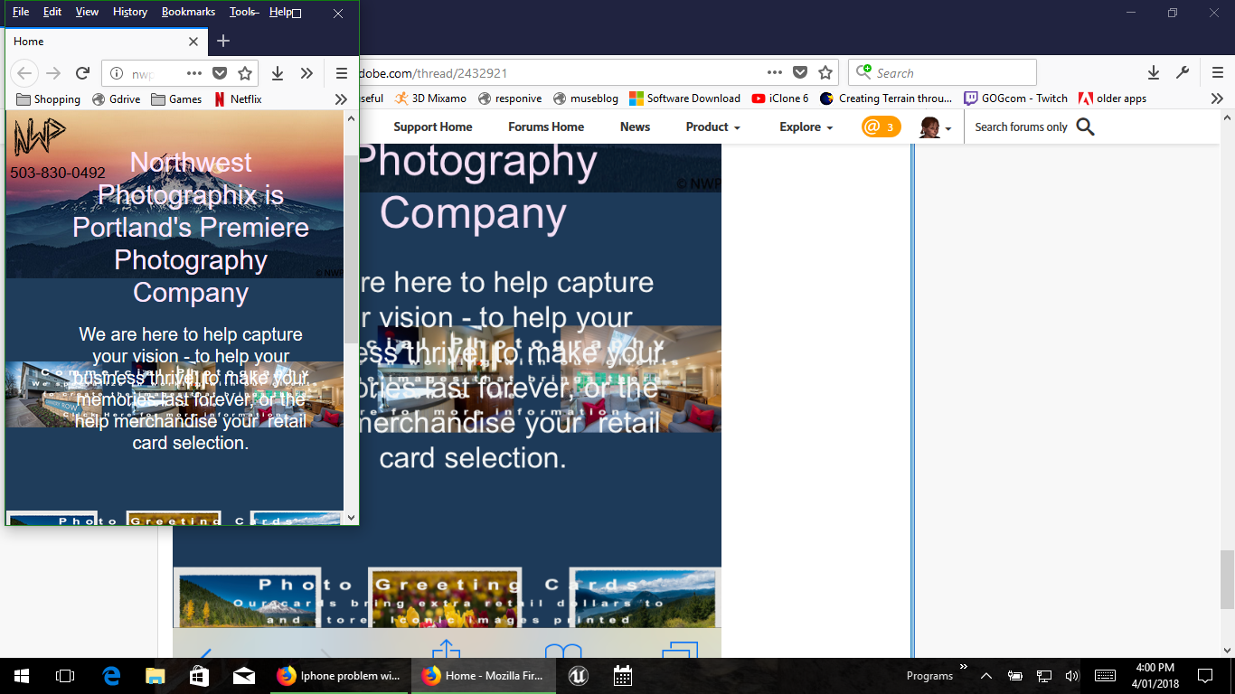Image resolution: width=1235 pixels, height=694 pixels.
Task: Open downloads in the Home window
Action: [x=278, y=73]
